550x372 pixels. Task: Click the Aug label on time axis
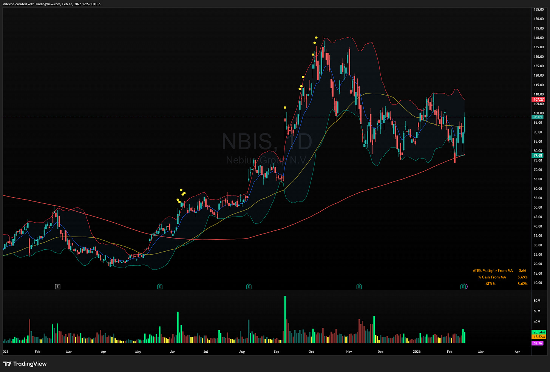click(x=242, y=352)
